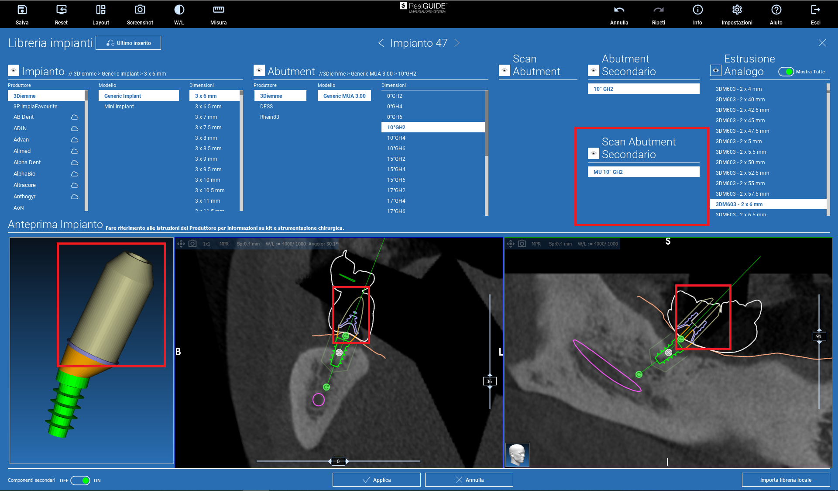
Task: Select 15°GH4 in abutment dimensions
Action: point(396,169)
